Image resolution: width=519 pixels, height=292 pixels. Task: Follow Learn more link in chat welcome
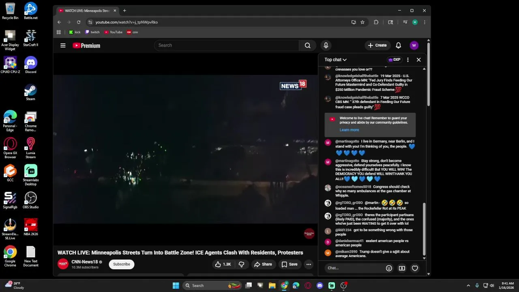349,130
